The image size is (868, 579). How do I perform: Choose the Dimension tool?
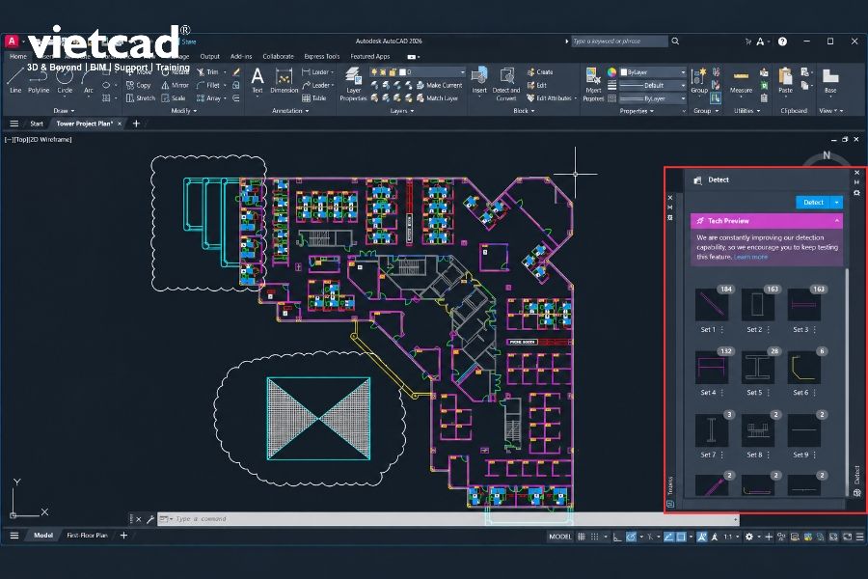click(x=284, y=80)
